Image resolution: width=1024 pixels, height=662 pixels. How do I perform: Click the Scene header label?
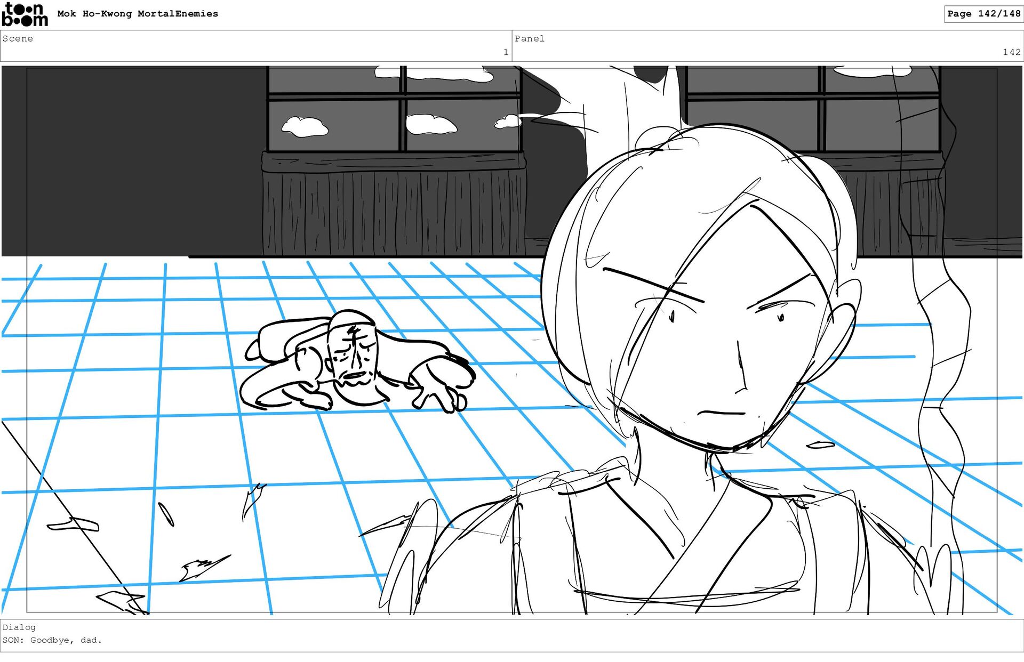click(x=18, y=38)
